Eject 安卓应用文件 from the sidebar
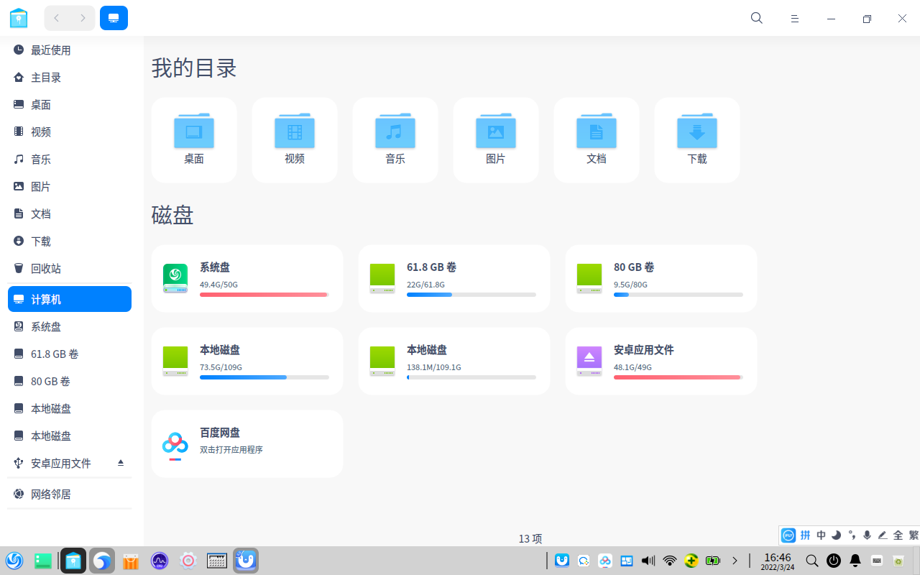The image size is (920, 575). click(121, 463)
